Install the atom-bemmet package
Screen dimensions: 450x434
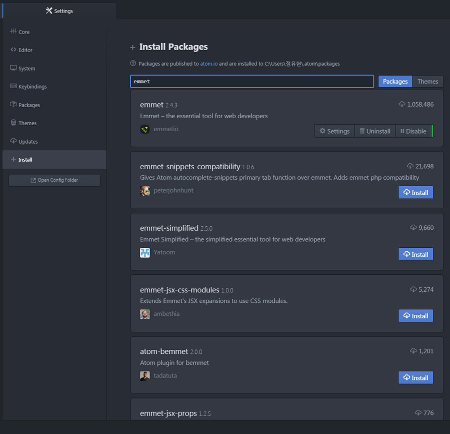(x=415, y=377)
